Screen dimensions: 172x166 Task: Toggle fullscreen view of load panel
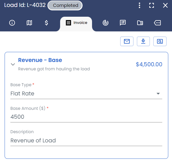[152, 5]
